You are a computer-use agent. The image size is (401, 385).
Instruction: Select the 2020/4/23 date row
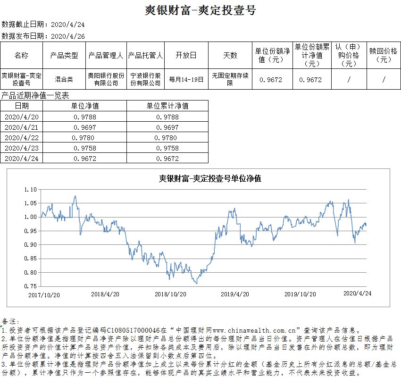(22, 148)
